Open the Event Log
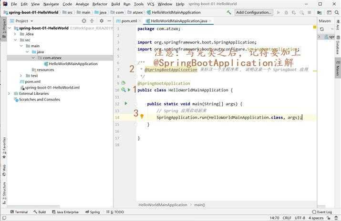The height and width of the screenshot is (221, 341). click(x=322, y=212)
